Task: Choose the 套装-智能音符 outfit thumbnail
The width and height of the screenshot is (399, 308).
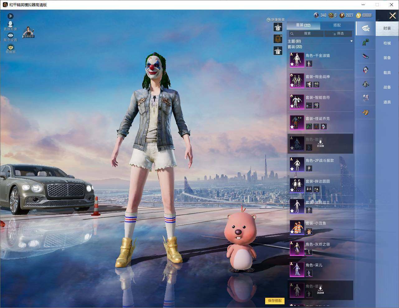Action: (297, 102)
